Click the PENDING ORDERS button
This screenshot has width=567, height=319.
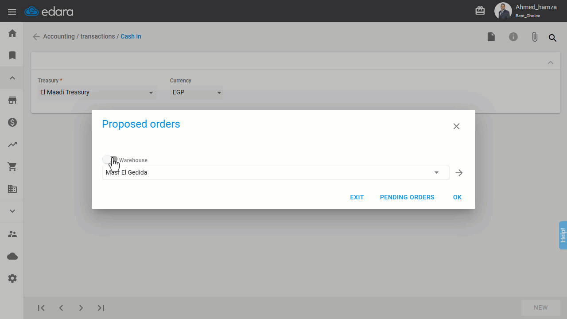click(407, 197)
